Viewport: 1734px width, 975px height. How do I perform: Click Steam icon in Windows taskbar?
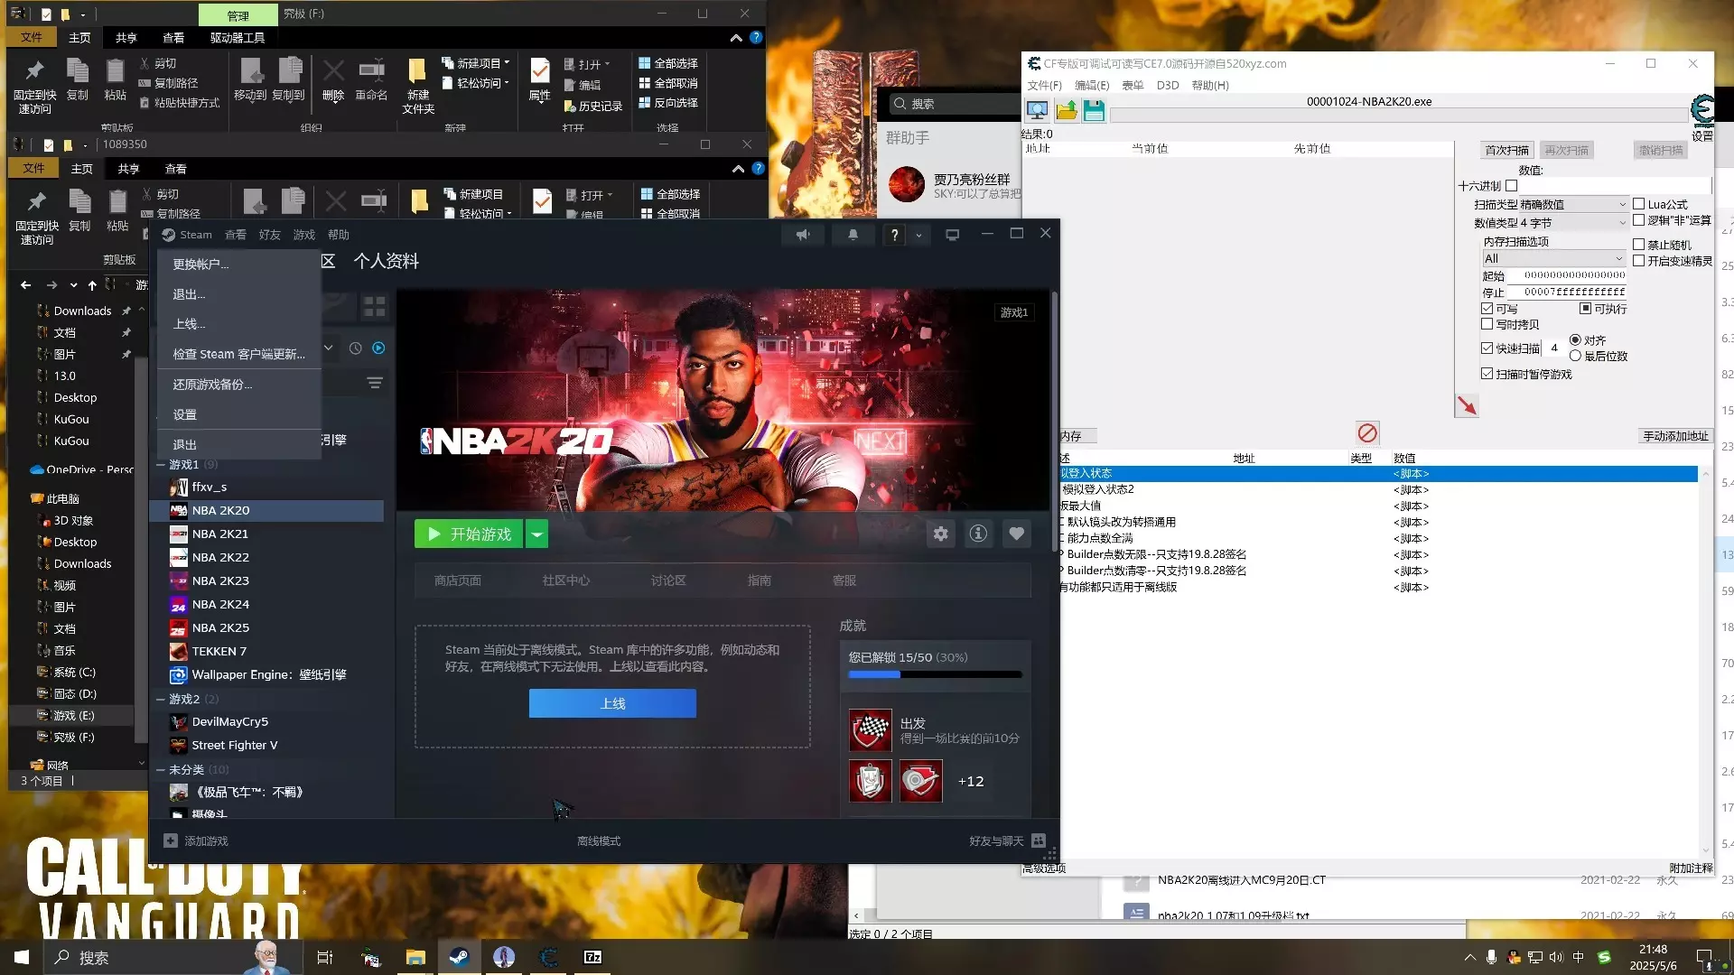pos(459,957)
